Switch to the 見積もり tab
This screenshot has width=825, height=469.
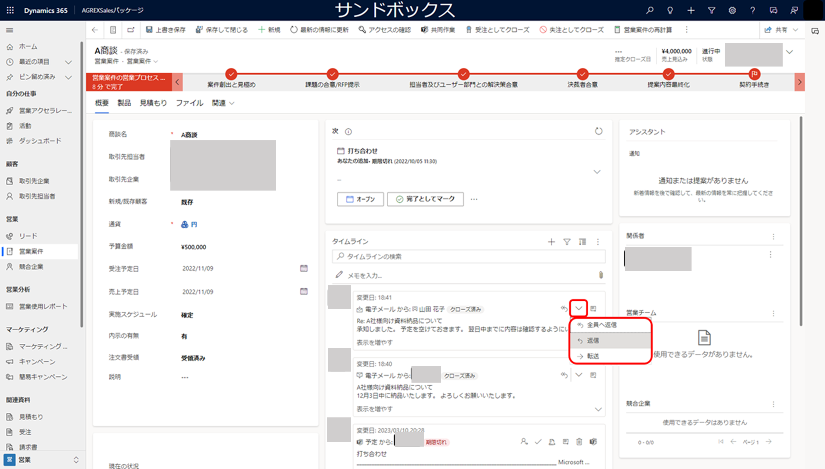[153, 103]
